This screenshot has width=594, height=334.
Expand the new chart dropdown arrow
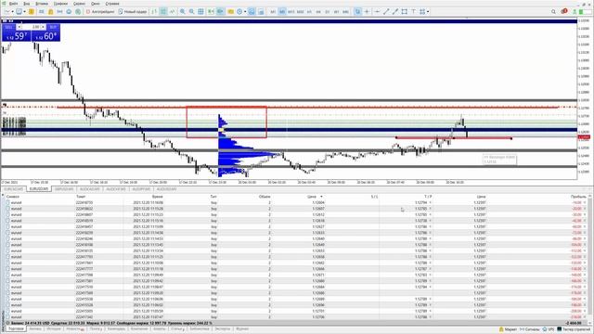(12, 12)
